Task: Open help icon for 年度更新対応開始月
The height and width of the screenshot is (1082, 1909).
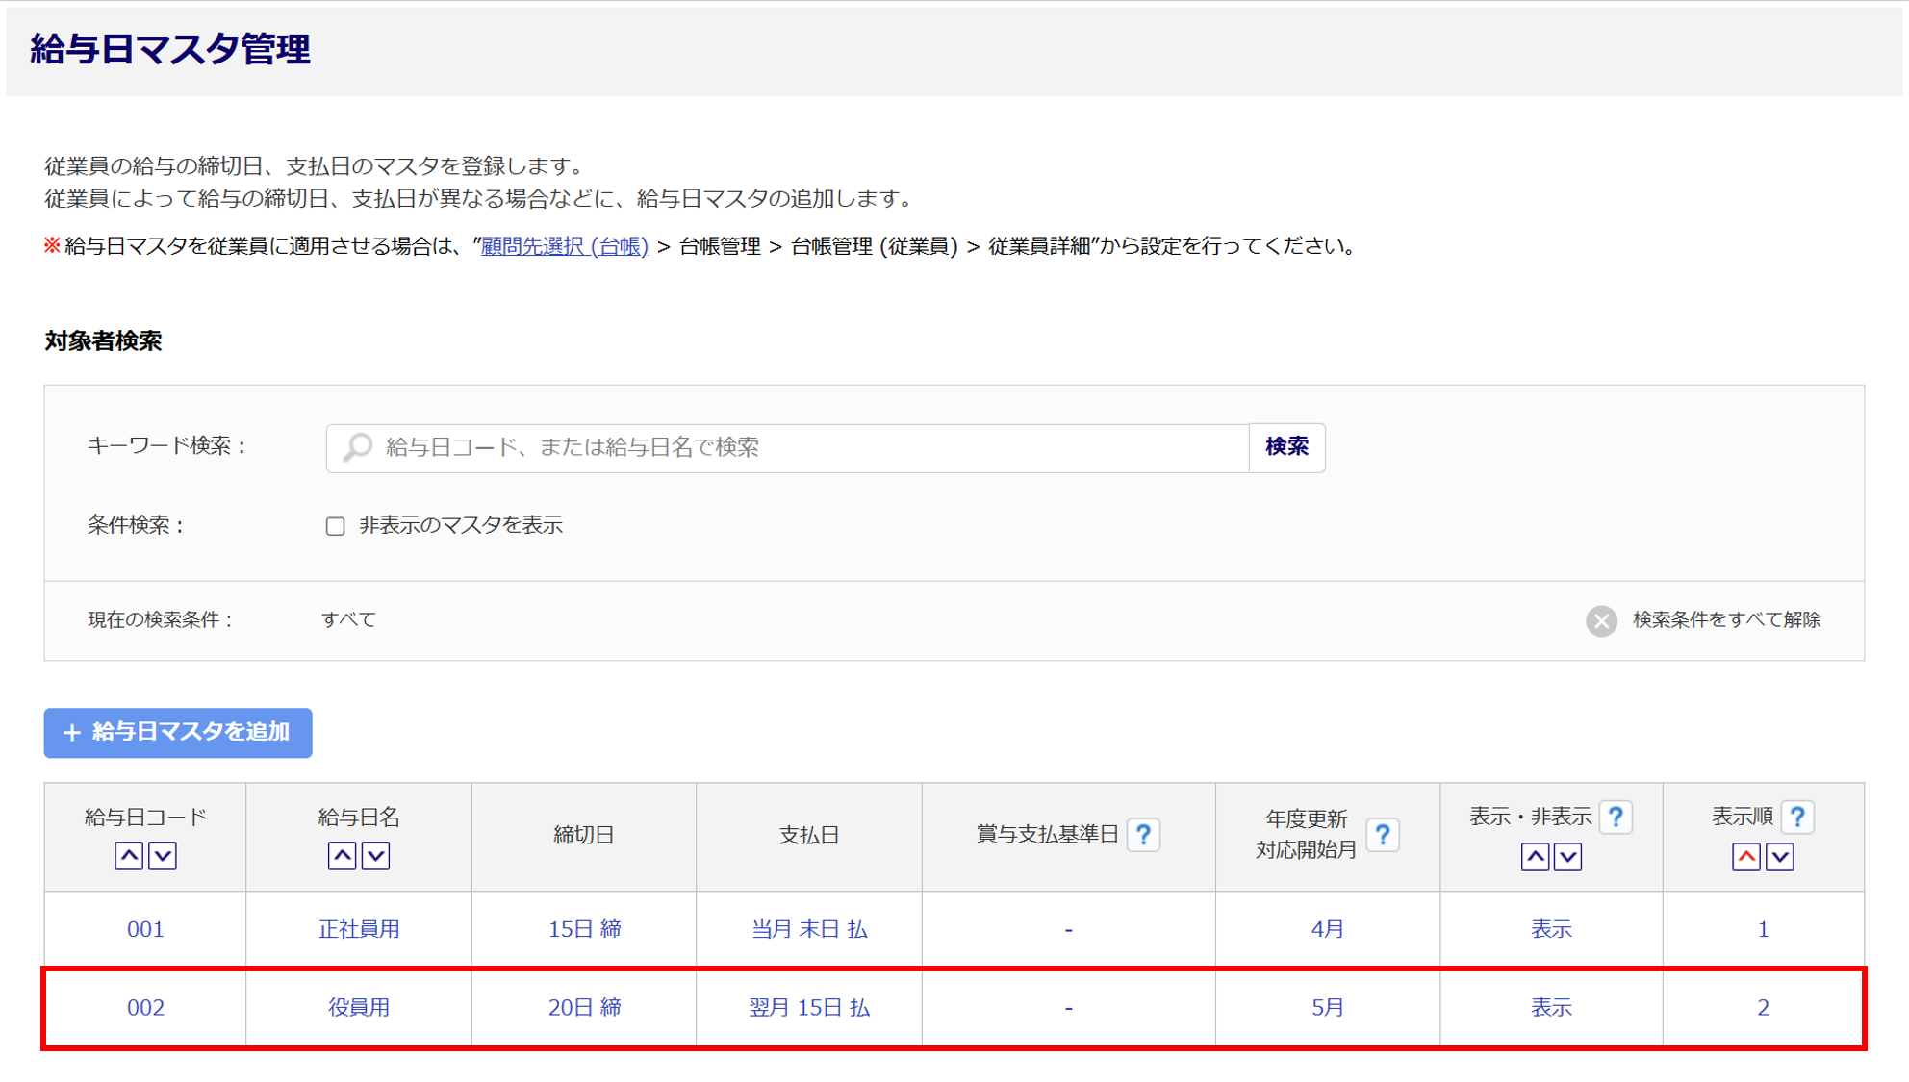Action: point(1382,834)
